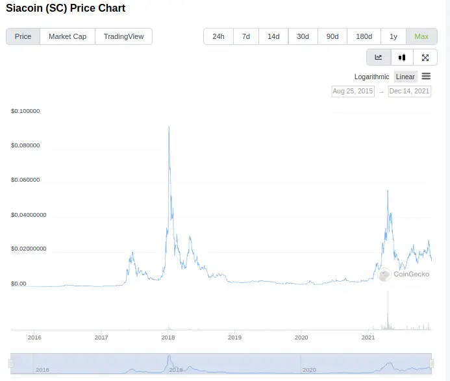
Task: Click the $0.00 axis label
Action: [x=18, y=284]
